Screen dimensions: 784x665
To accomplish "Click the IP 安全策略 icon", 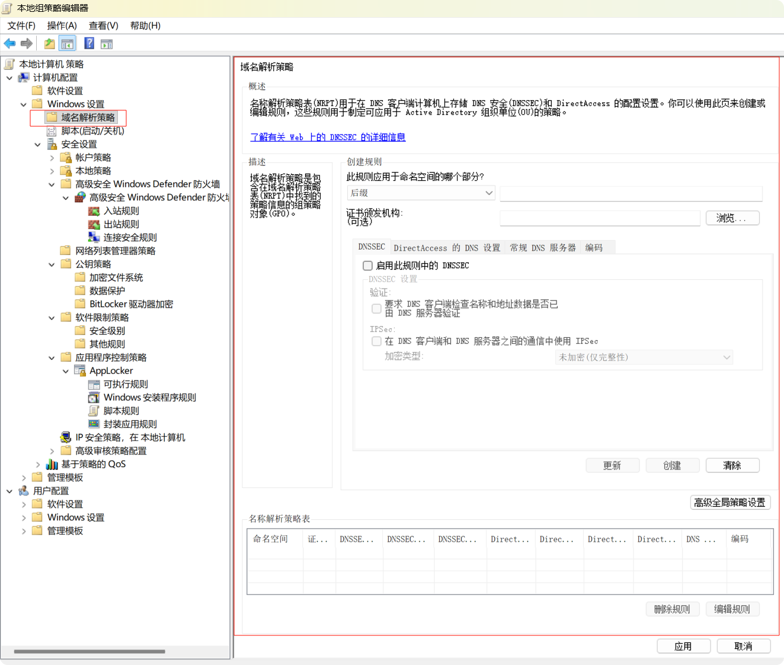I will [66, 437].
